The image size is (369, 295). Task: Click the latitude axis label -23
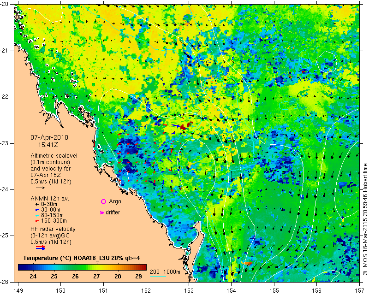(4, 143)
